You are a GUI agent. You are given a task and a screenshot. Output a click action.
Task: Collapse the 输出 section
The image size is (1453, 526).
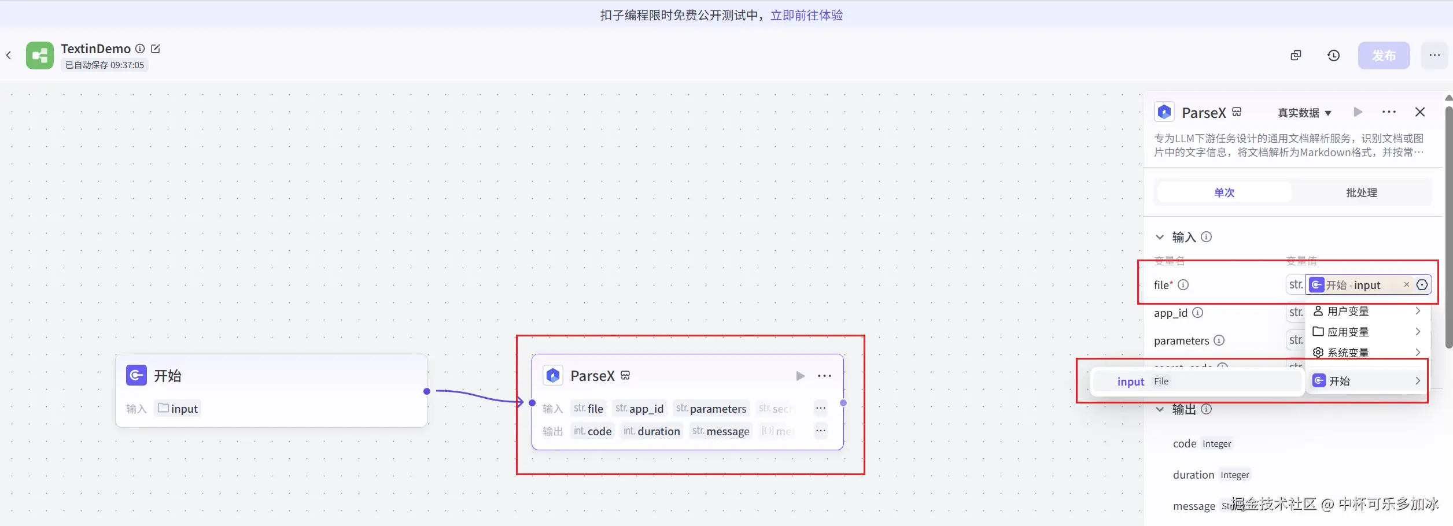tap(1160, 409)
